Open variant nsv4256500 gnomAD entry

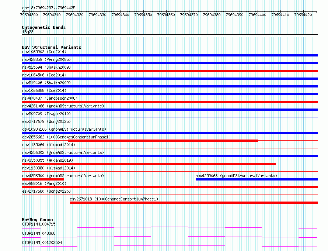click(x=63, y=176)
